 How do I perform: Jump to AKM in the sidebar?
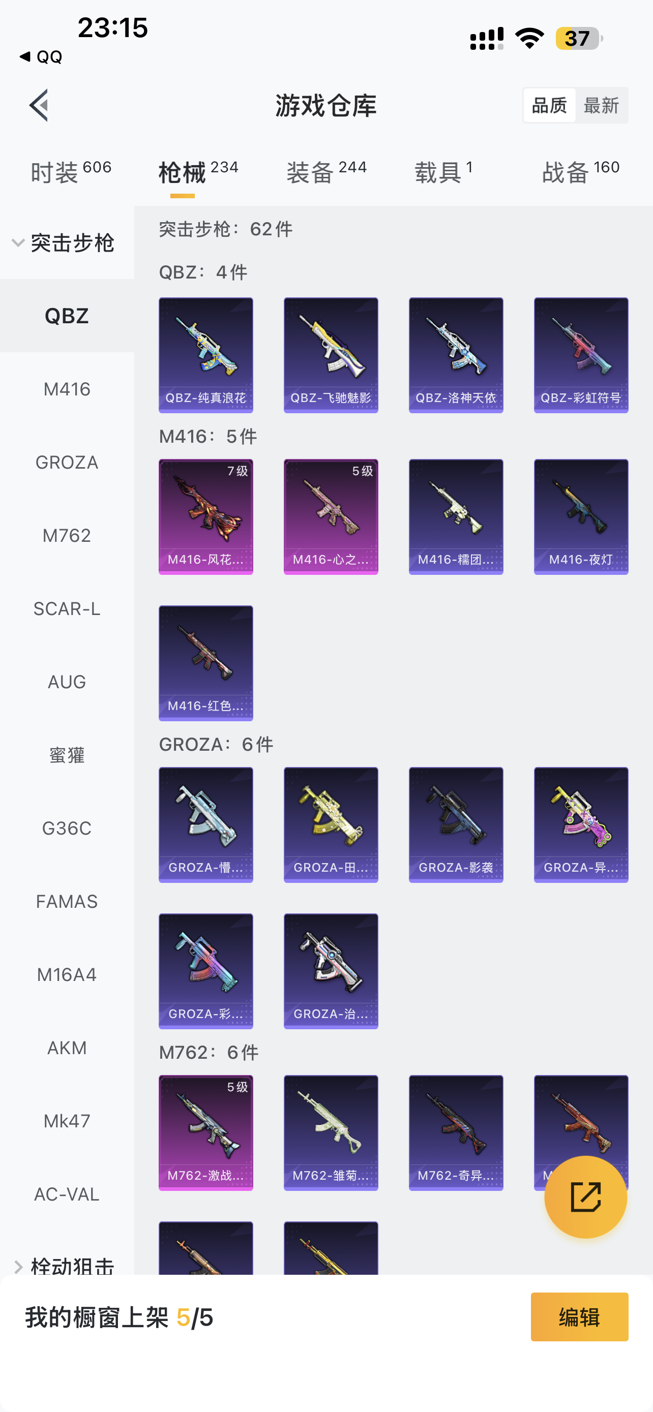[67, 1048]
